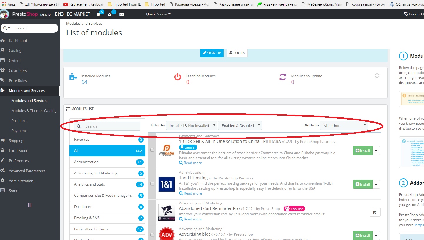This screenshot has height=240, width=424.
Task: Install the Pilibaba module
Action: click(x=363, y=151)
